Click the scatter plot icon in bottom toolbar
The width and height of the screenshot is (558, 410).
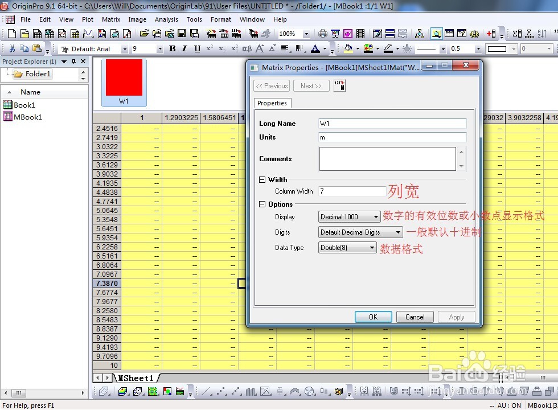(x=221, y=392)
